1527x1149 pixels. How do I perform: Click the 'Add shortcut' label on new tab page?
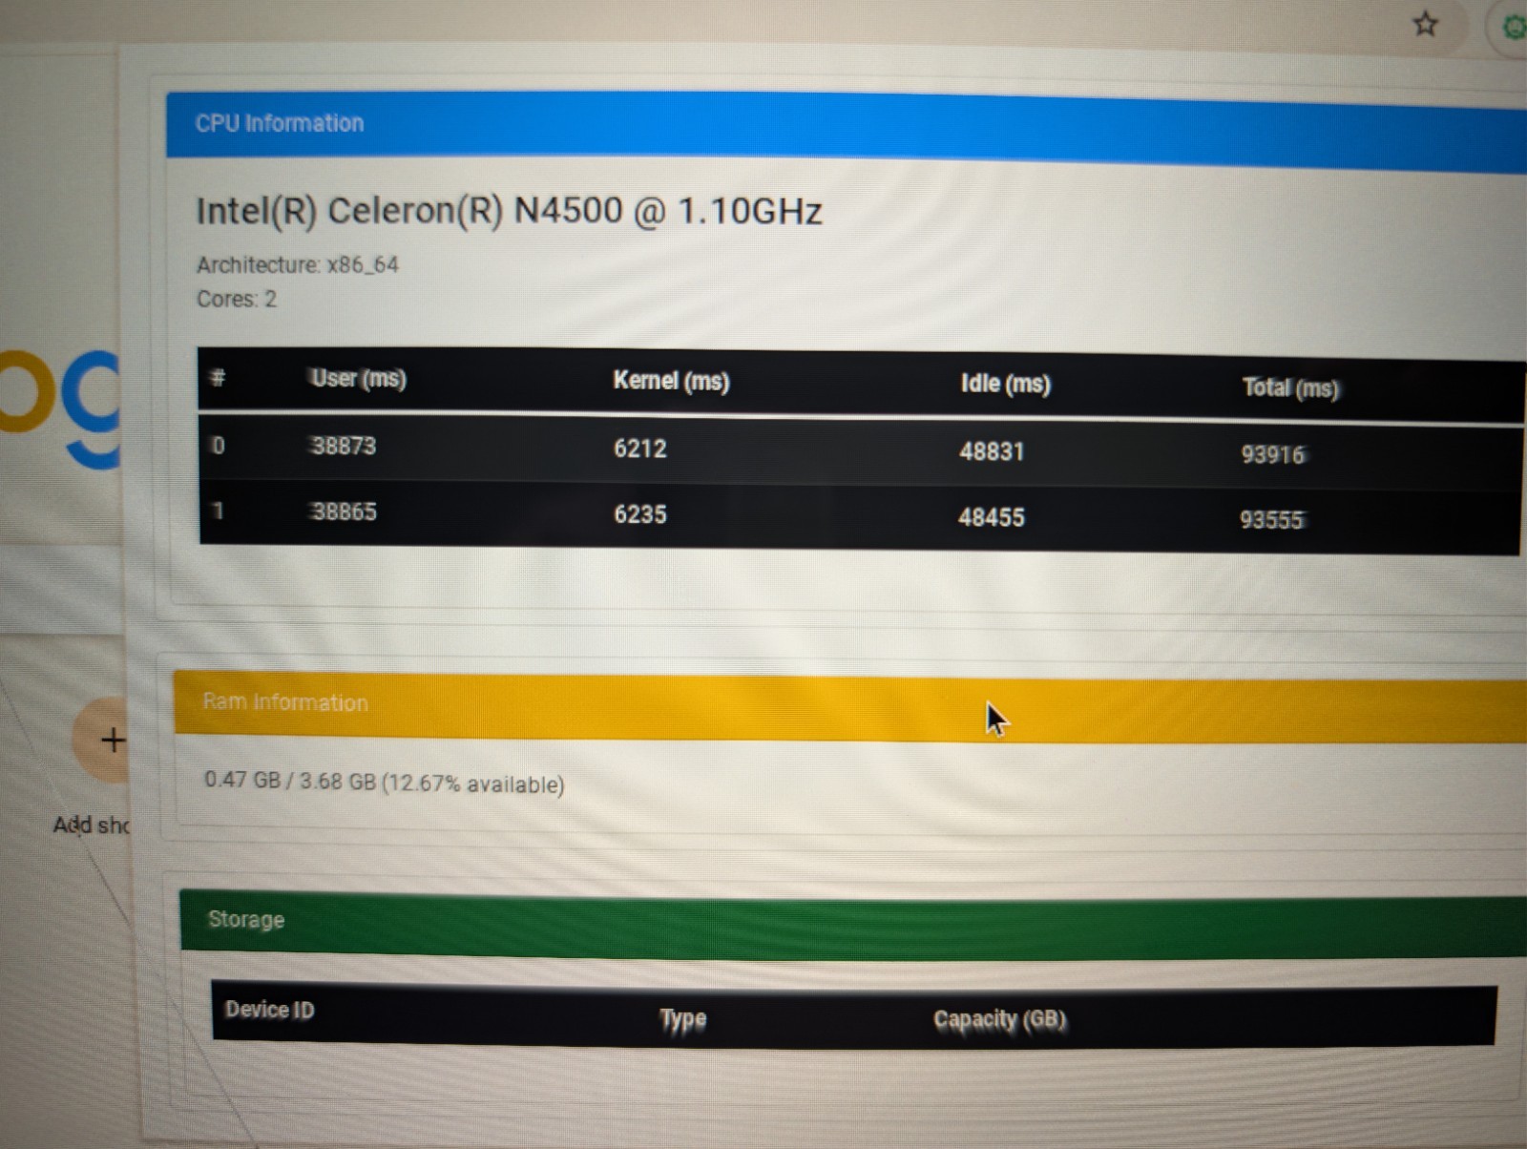point(91,825)
